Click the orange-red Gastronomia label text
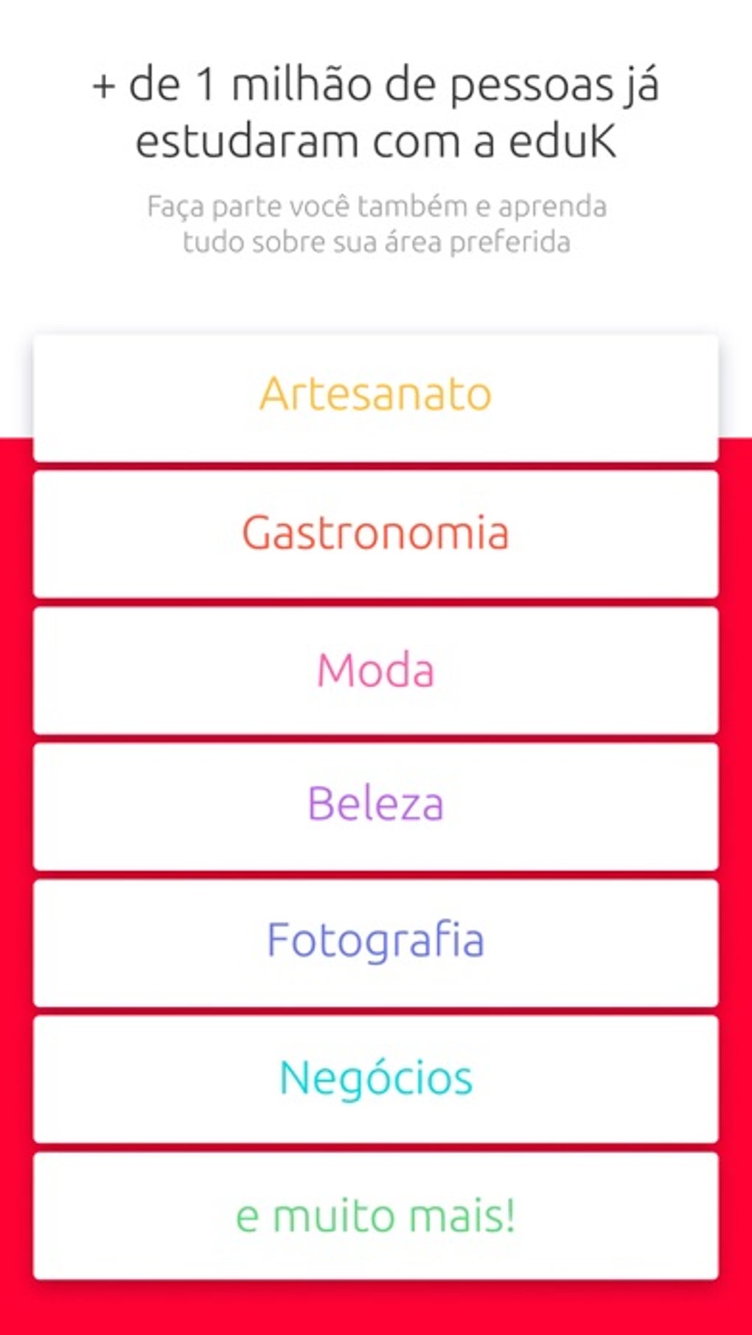 375,532
